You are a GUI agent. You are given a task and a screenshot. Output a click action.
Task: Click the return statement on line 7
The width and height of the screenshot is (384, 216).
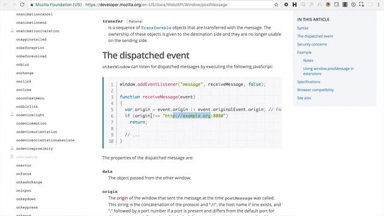[139, 122]
